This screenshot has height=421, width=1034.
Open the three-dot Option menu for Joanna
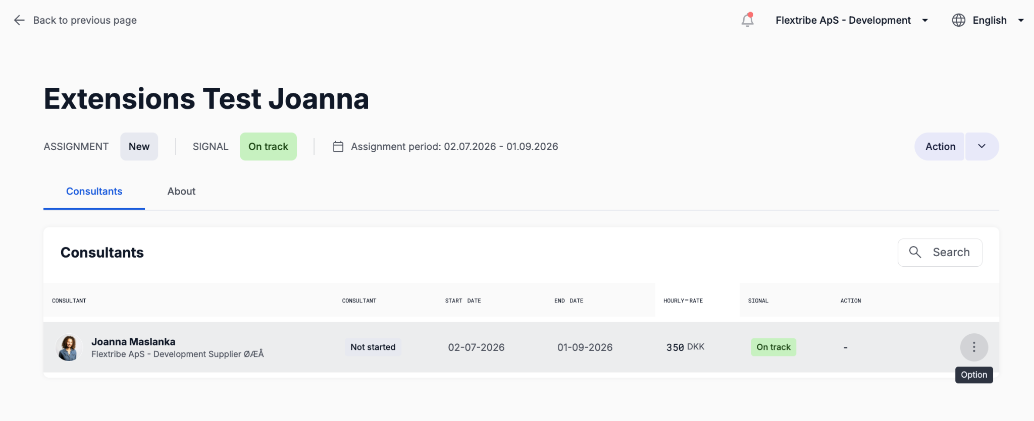click(974, 347)
